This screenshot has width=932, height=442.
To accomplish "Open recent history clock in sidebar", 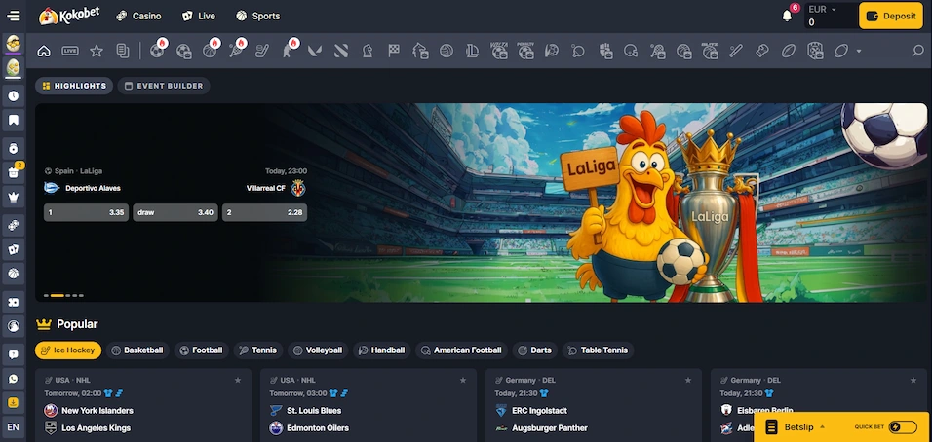I will [x=13, y=95].
